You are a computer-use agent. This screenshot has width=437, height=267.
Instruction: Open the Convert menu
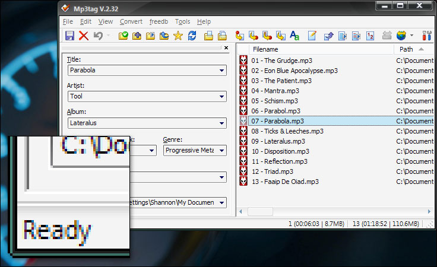click(131, 22)
